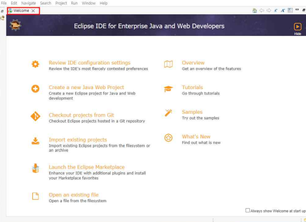Enable Always show Welcome at start up

[x=247, y=210]
